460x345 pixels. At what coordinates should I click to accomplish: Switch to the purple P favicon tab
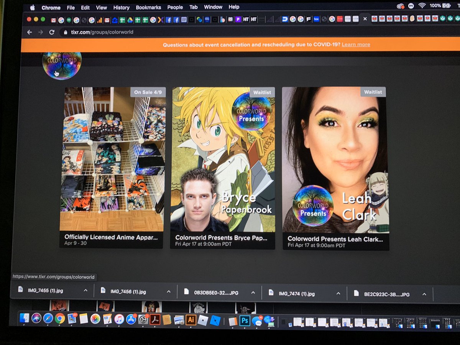[x=238, y=19]
